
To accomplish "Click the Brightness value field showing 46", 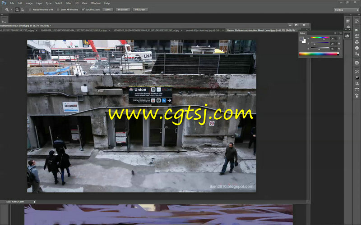I will (333, 49).
